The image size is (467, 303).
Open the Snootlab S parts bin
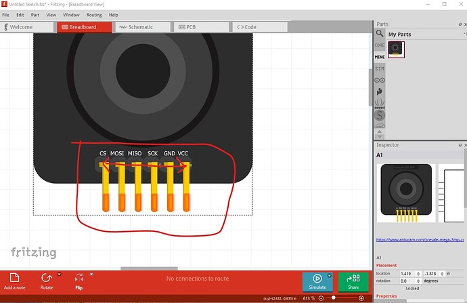coord(380,115)
